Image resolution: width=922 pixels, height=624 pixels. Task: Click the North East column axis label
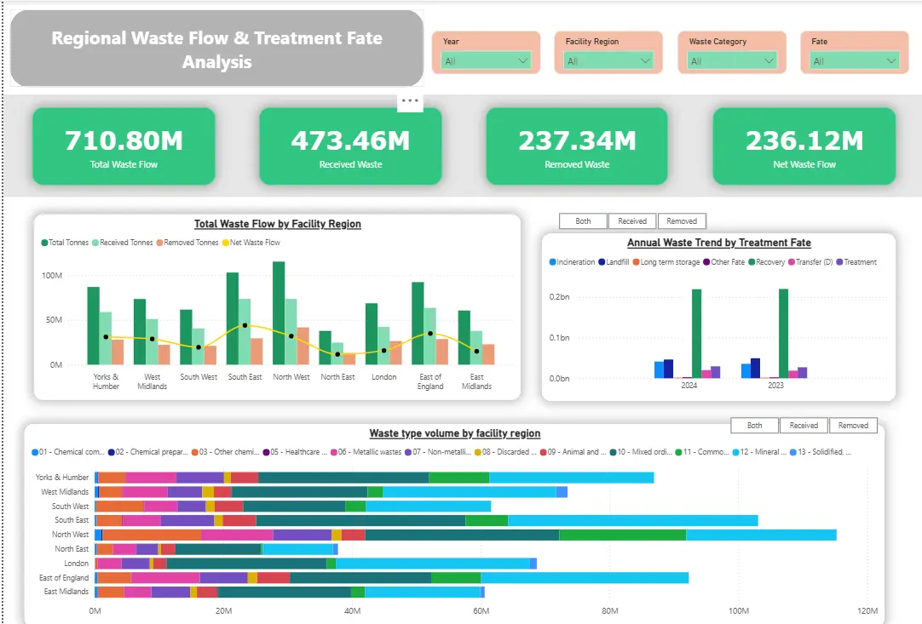point(337,377)
